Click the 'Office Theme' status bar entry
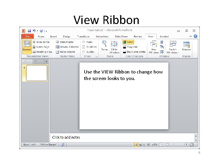The width and height of the screenshot is (213, 160). (48, 145)
